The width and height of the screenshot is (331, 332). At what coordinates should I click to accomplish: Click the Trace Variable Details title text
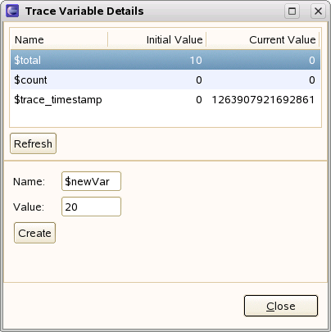[84, 11]
